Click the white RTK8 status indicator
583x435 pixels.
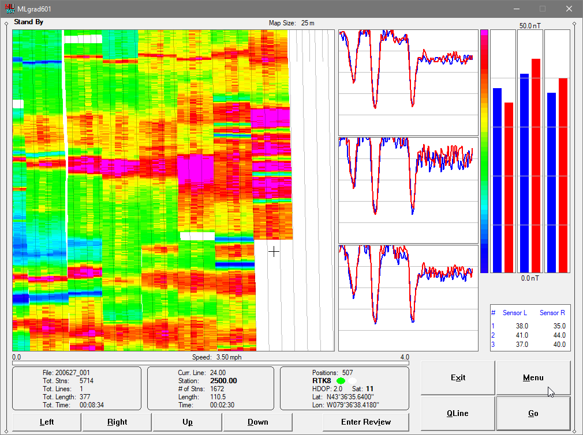pyautogui.click(x=352, y=381)
